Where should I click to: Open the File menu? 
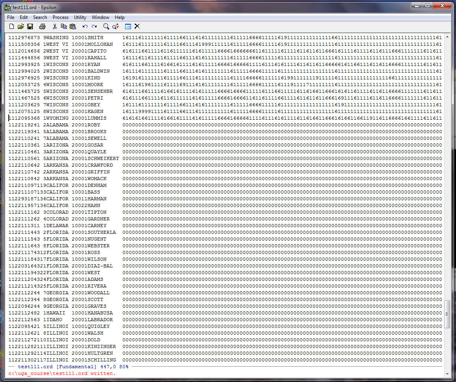click(11, 17)
